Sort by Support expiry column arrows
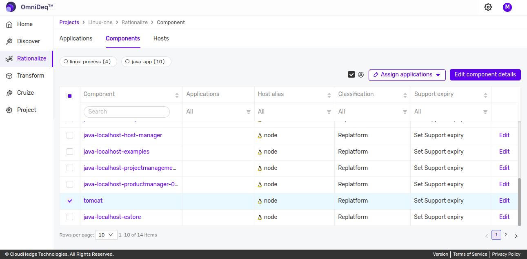The height and width of the screenshot is (259, 527). (x=485, y=95)
